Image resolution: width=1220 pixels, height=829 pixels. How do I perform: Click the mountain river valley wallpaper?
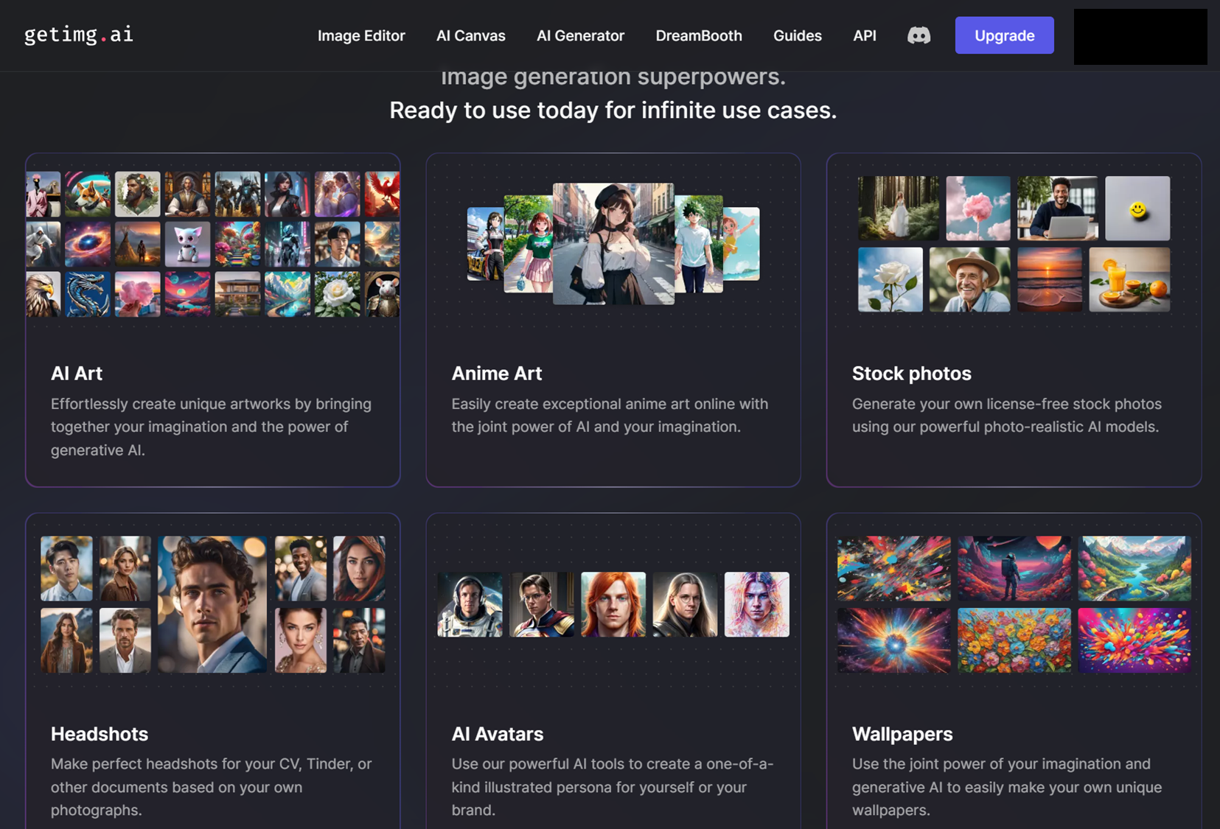(x=1134, y=568)
